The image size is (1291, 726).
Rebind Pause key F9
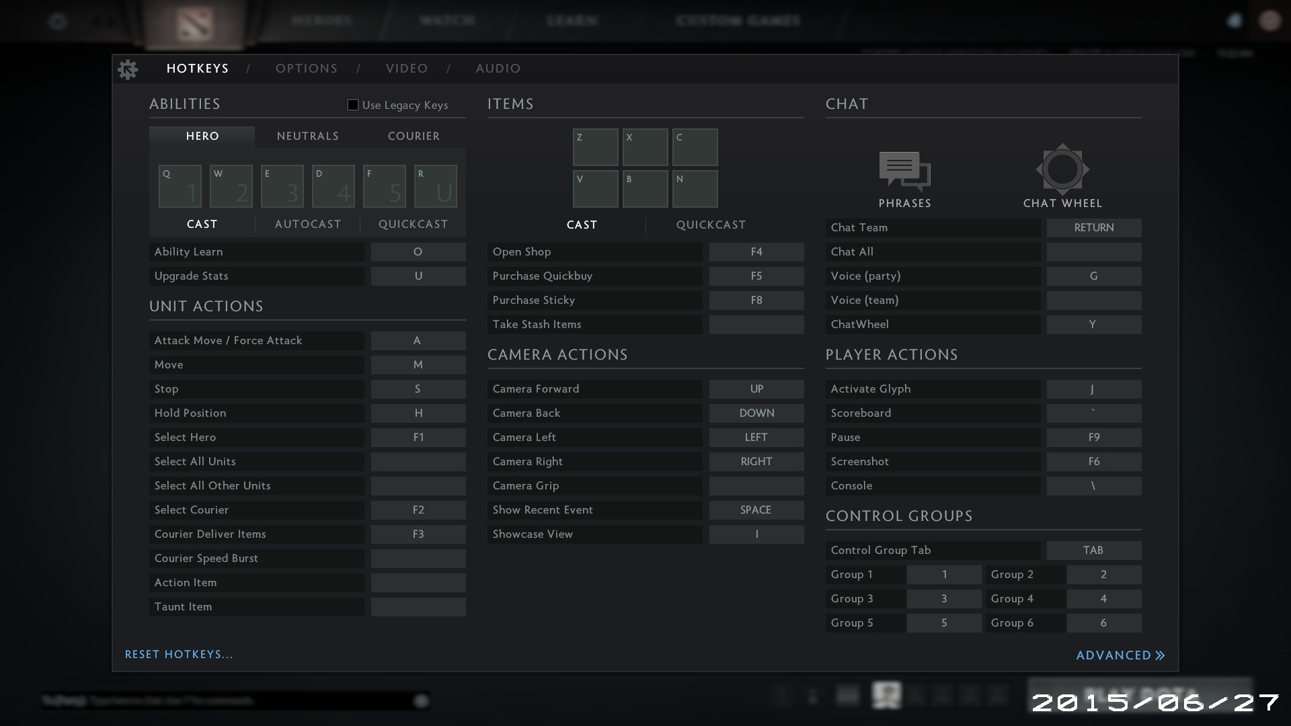[x=1094, y=438]
